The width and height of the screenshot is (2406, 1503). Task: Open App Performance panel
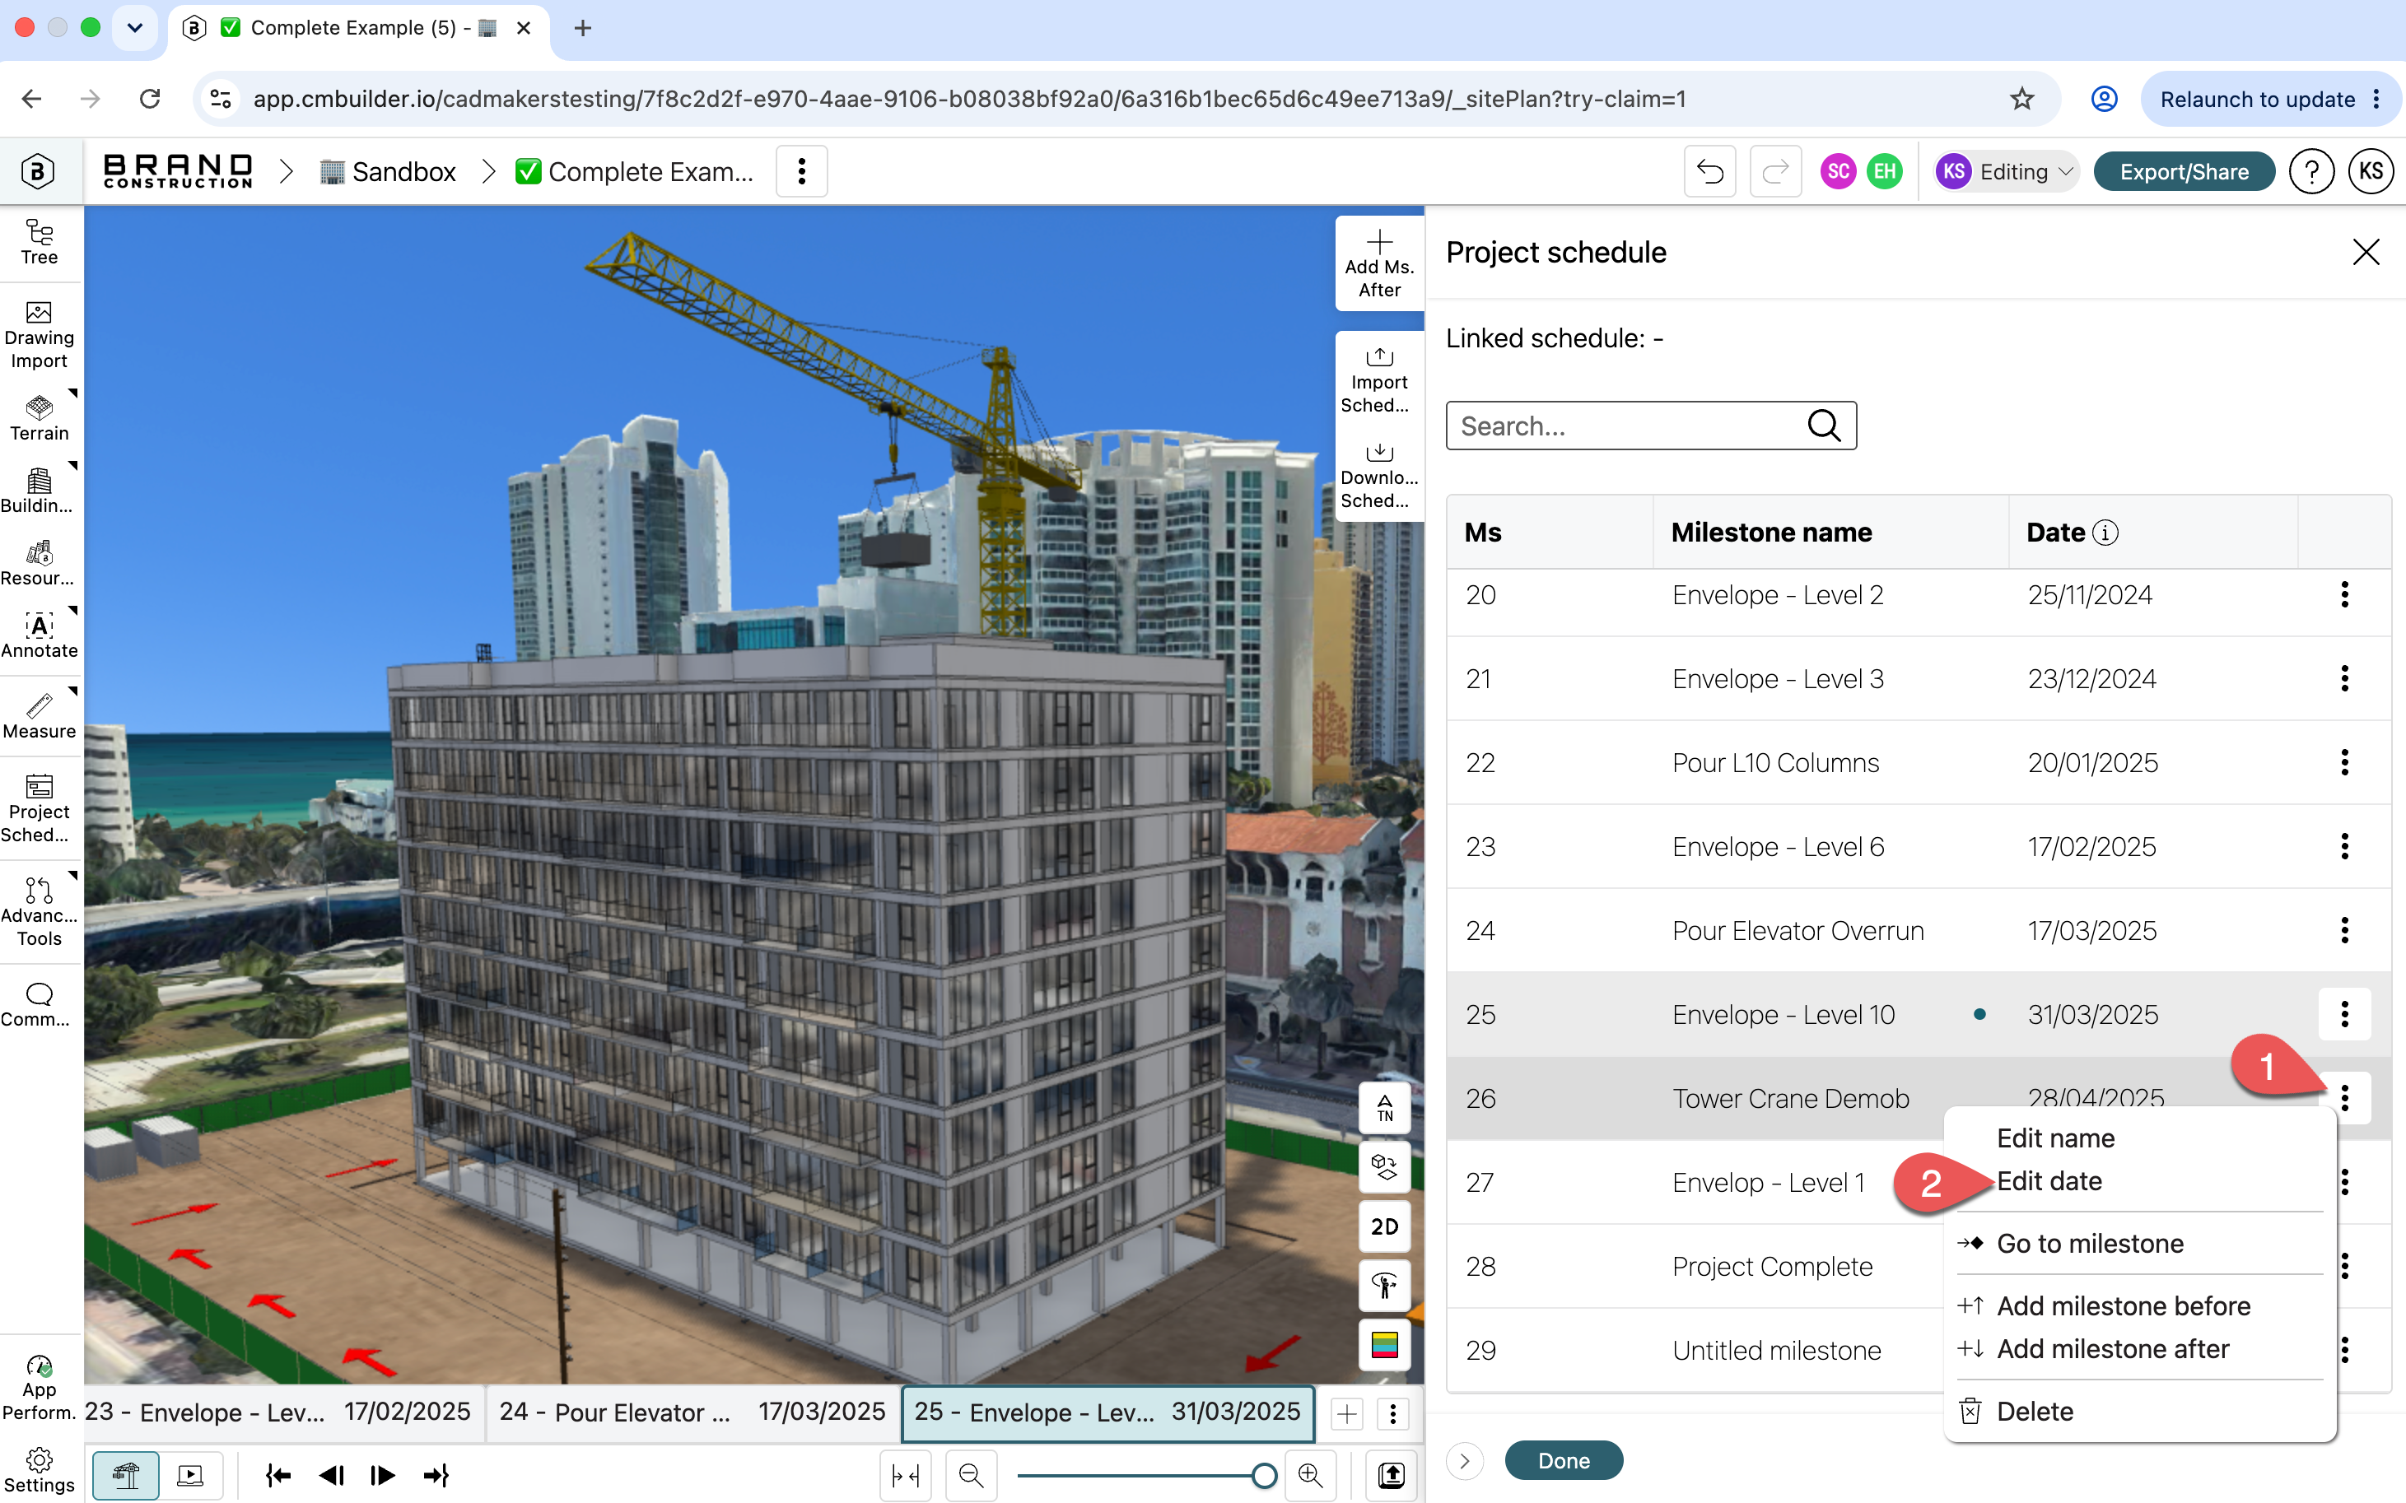pyautogui.click(x=40, y=1388)
